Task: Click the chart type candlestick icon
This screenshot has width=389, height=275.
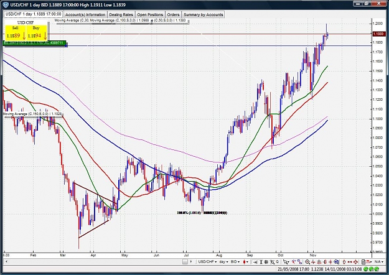Action: [x=244, y=262]
